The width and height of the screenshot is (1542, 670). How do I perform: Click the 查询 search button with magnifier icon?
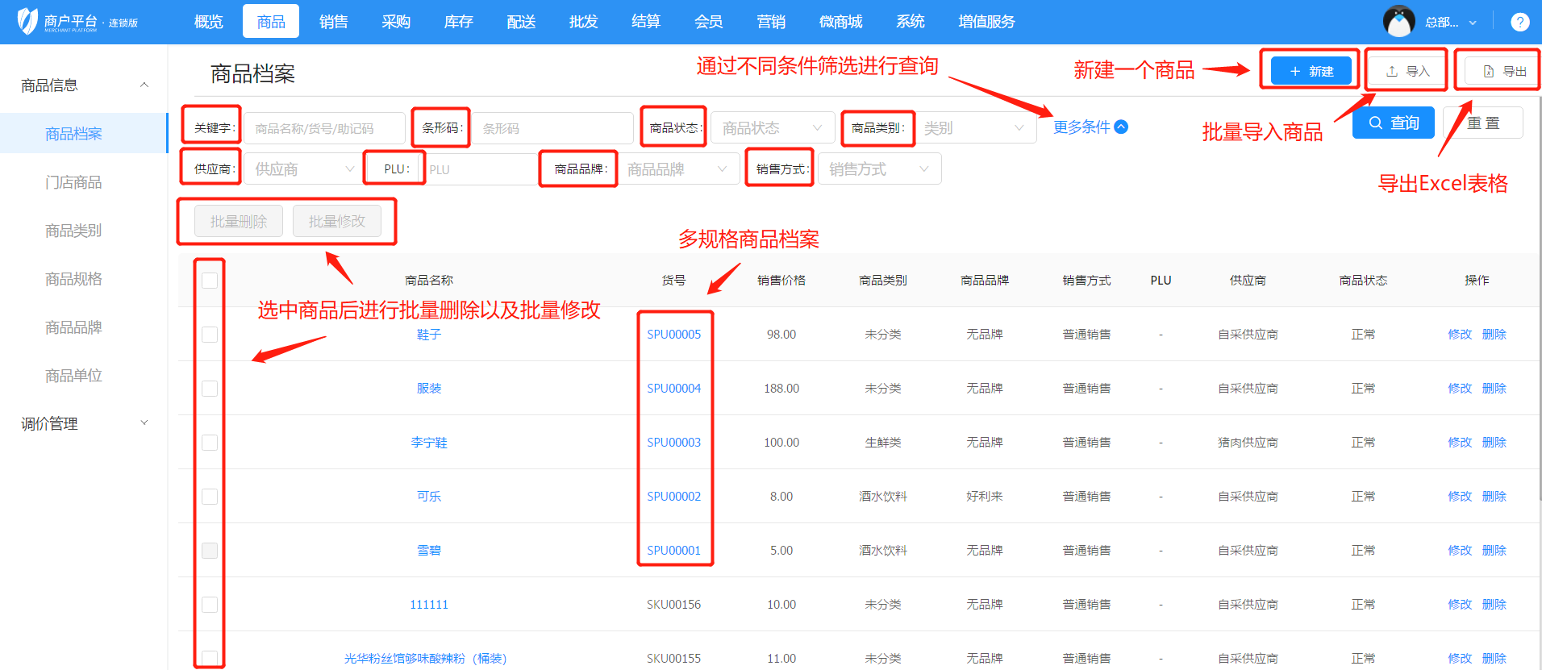(x=1393, y=123)
